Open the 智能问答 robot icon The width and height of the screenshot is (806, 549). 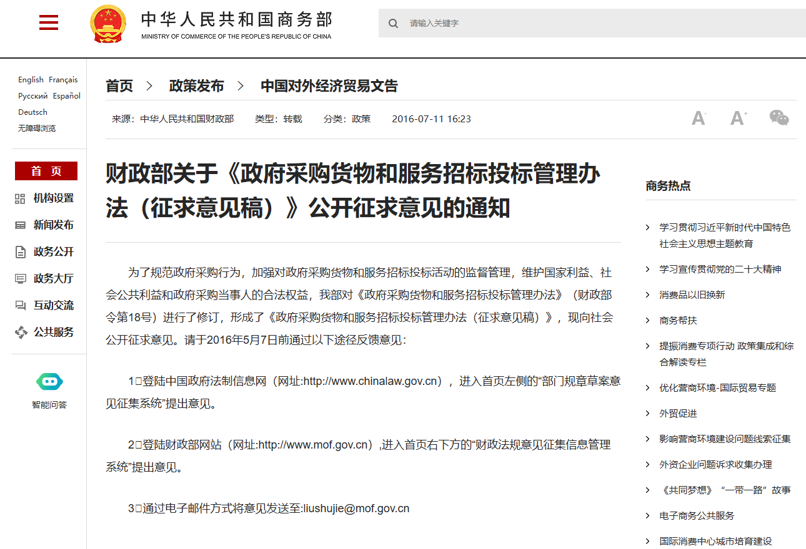coord(49,382)
